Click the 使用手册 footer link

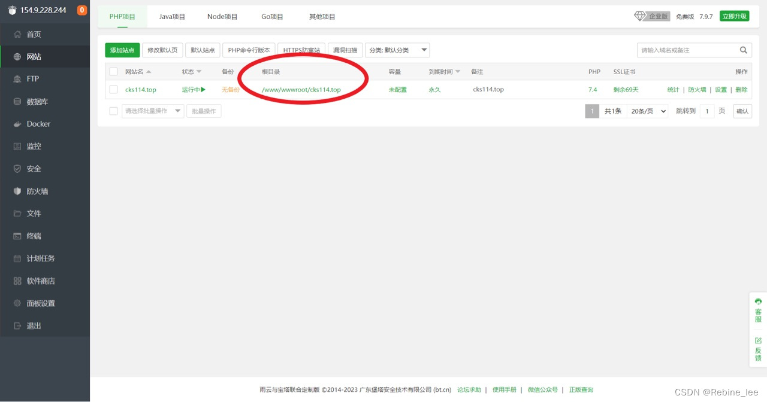504,390
